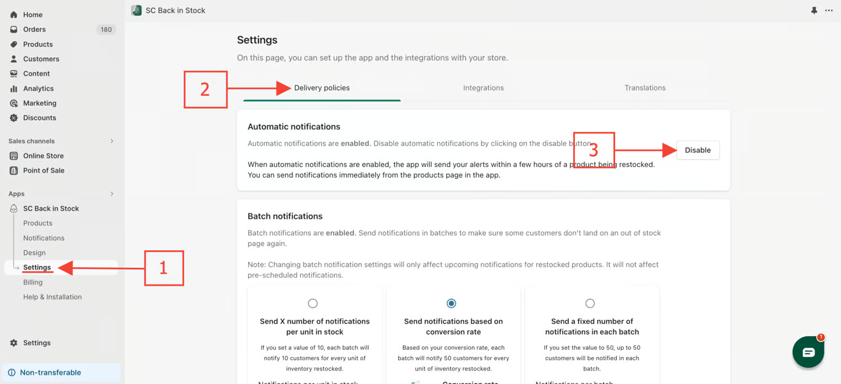Switch to the Delivery policies tab

322,88
